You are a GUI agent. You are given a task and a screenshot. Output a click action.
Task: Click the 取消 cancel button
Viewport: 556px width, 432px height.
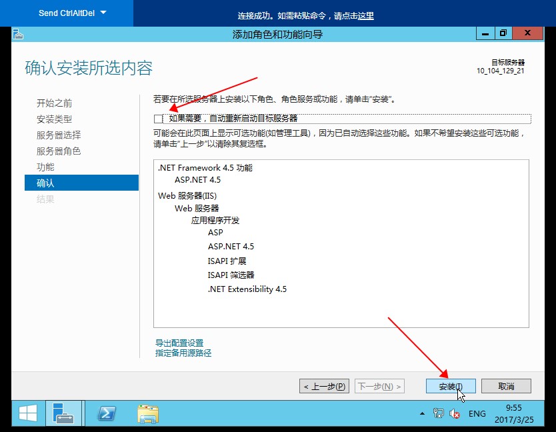pos(506,386)
